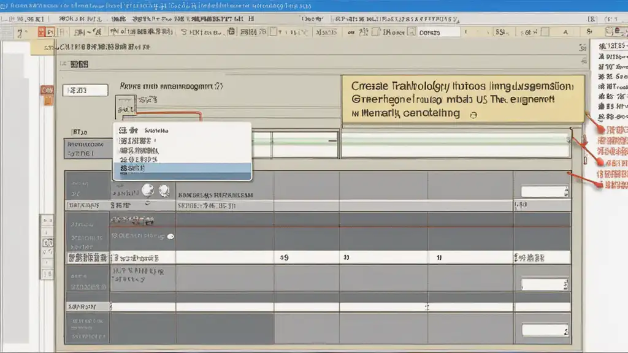Click the small boxed control above the dropdown list

click(126, 105)
